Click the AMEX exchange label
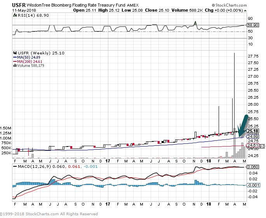The width and height of the screenshot is (266, 218). [x=133, y=5]
